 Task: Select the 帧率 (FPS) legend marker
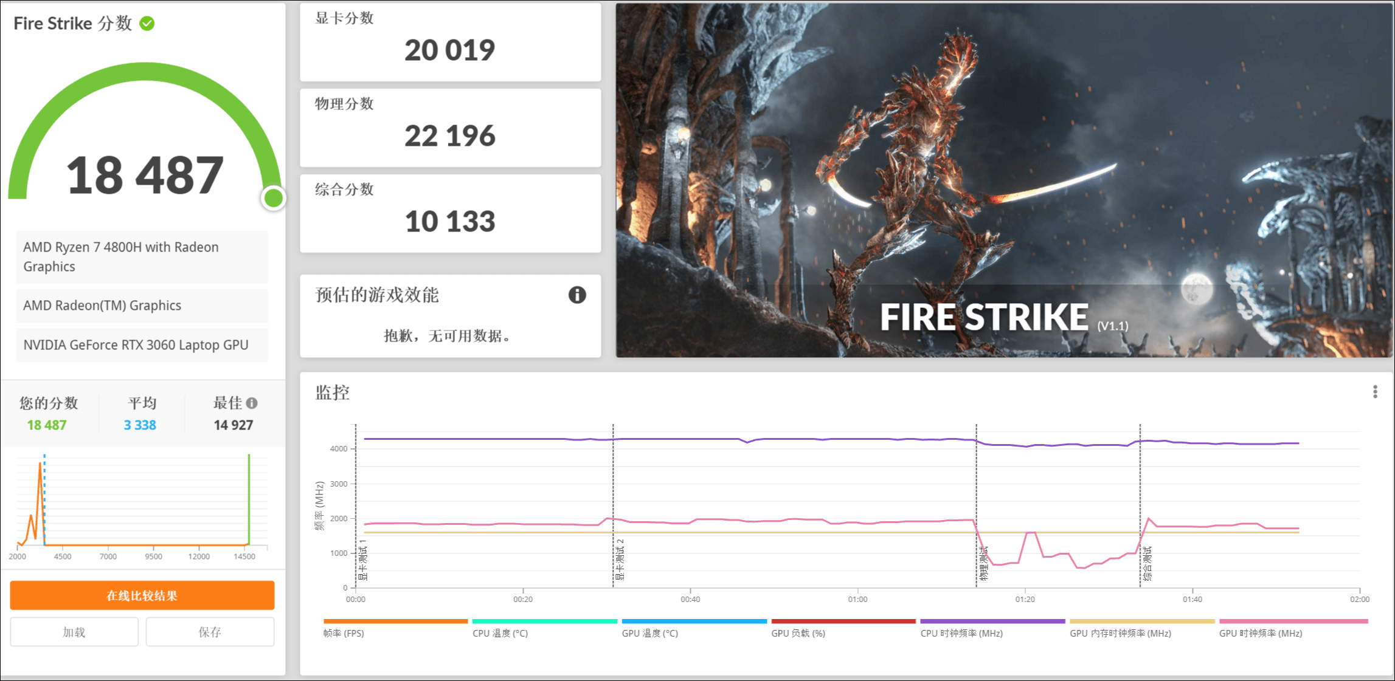[x=394, y=621]
